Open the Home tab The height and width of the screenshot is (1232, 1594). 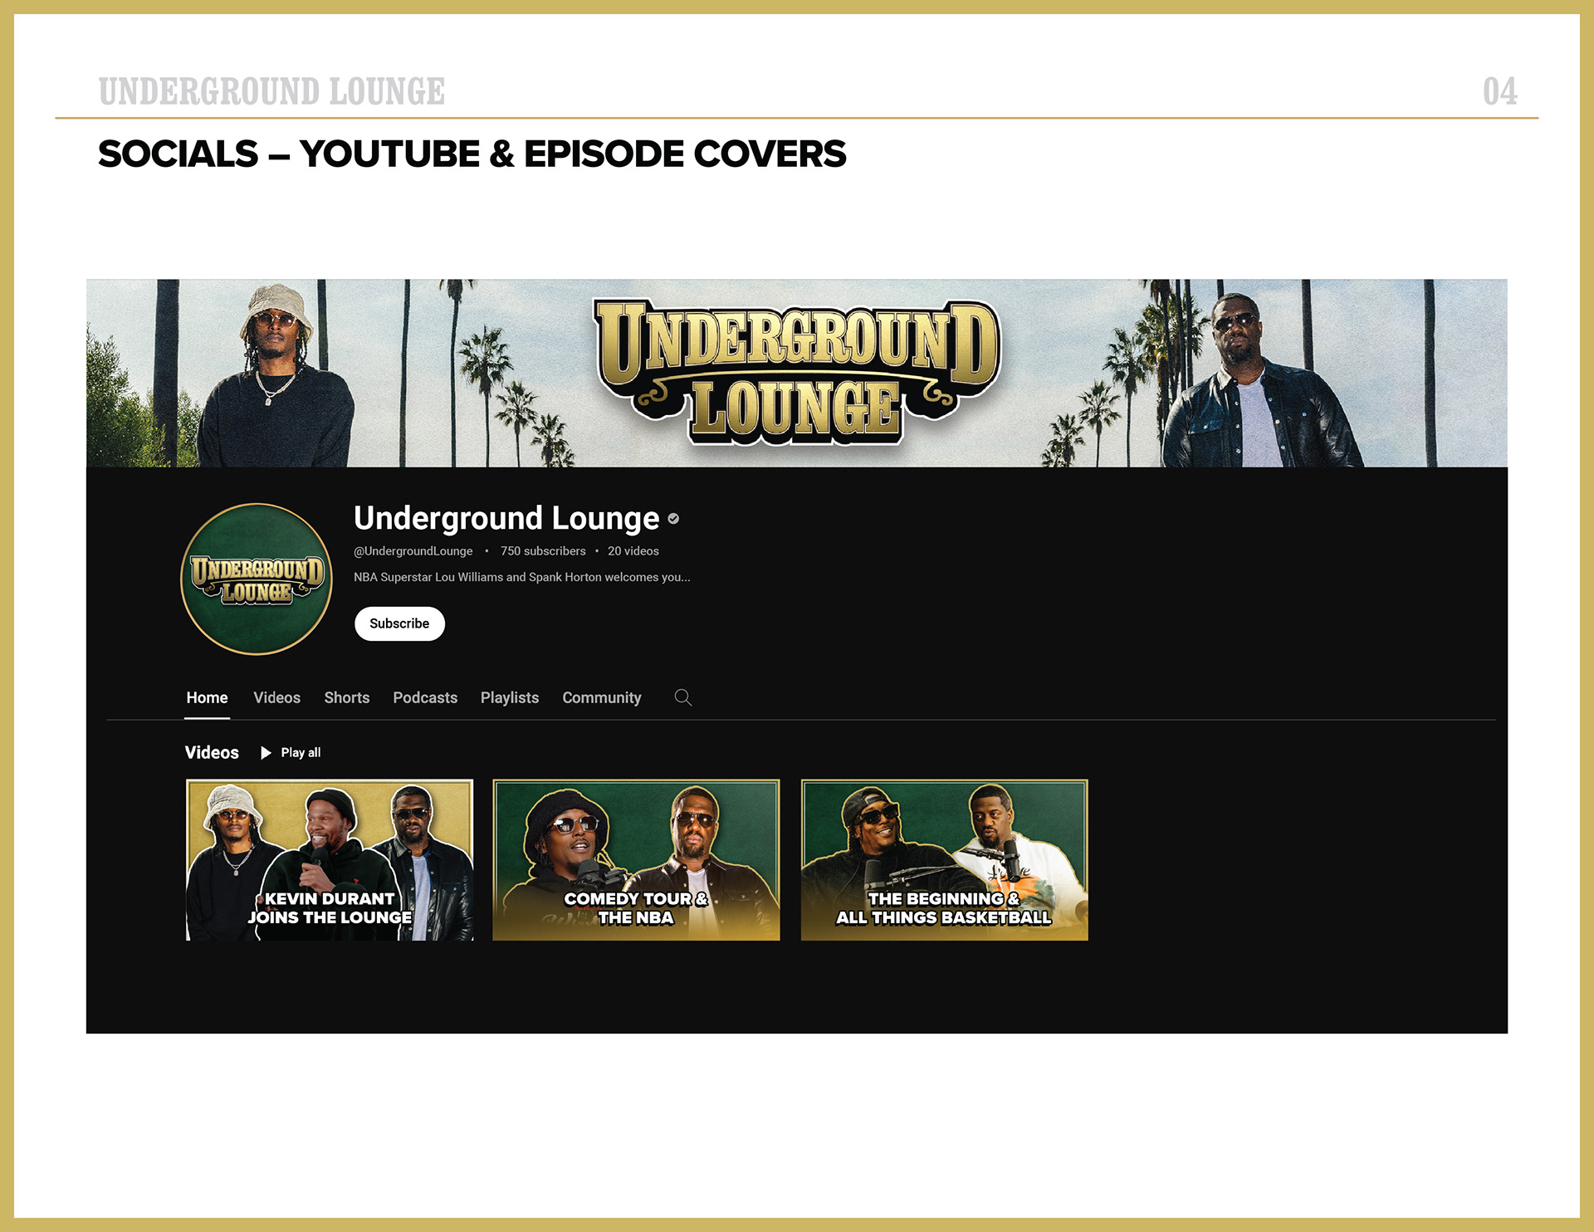coord(207,698)
